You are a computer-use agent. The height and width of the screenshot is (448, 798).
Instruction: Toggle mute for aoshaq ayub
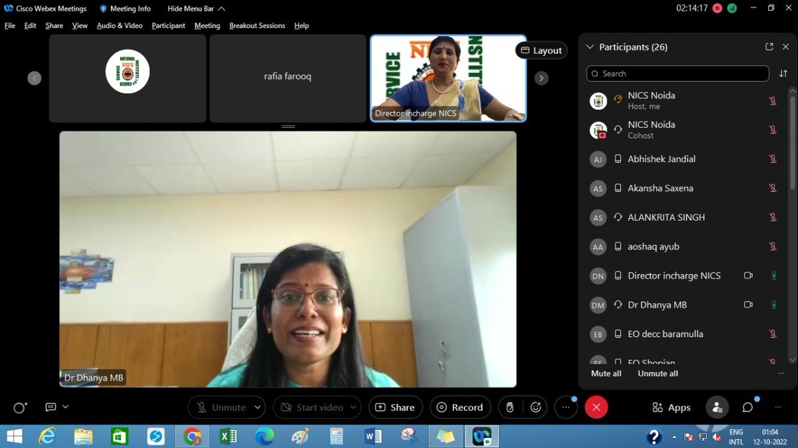773,247
